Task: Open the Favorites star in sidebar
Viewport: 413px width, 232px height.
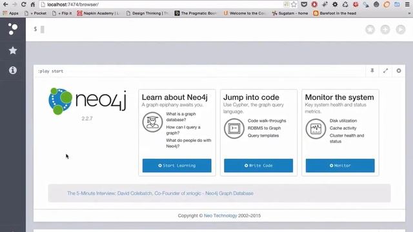Action: [13, 50]
